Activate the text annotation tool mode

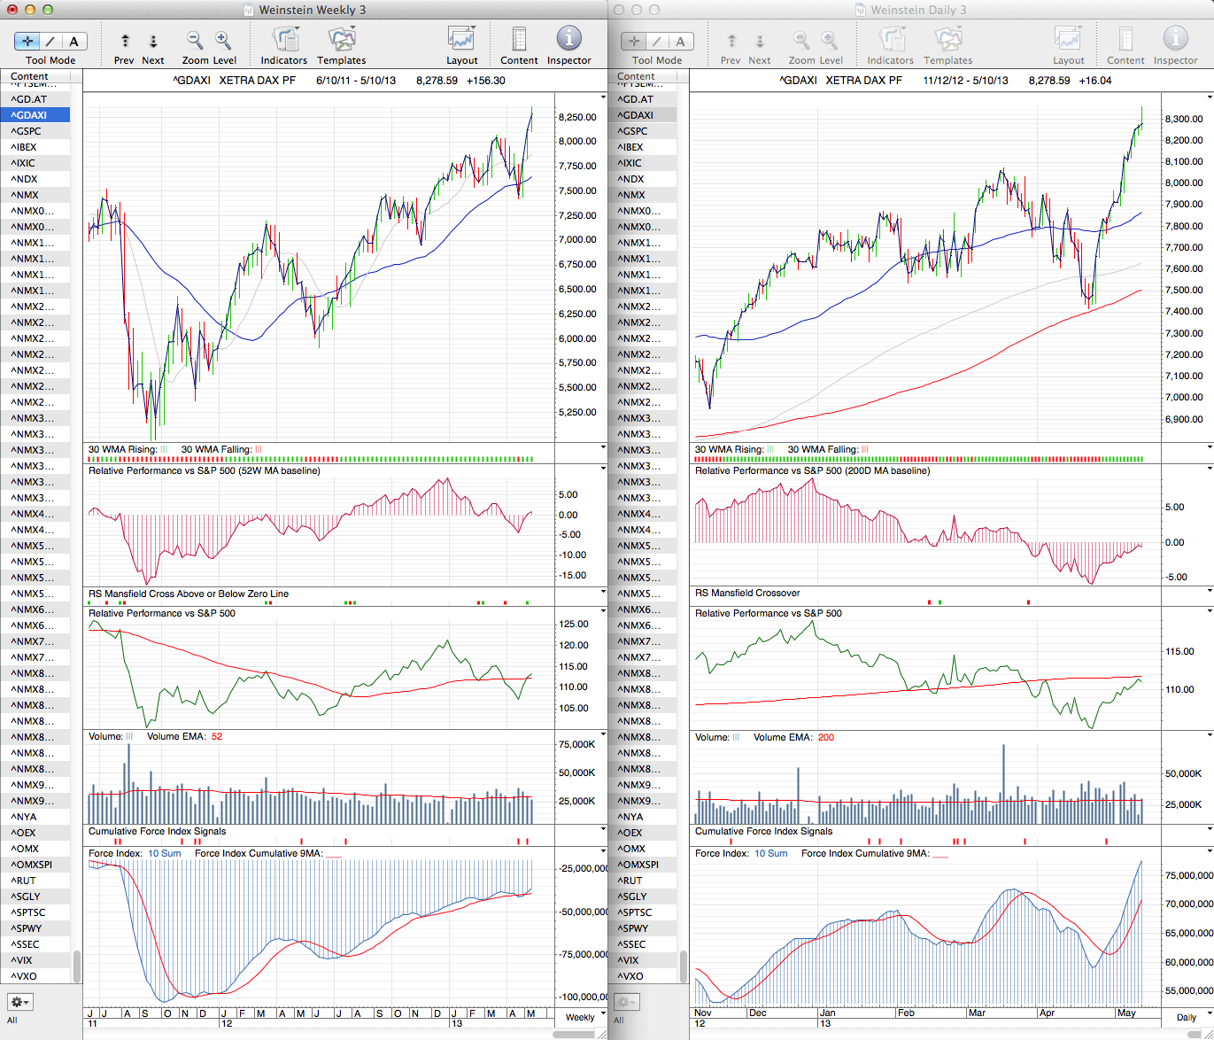[x=73, y=41]
